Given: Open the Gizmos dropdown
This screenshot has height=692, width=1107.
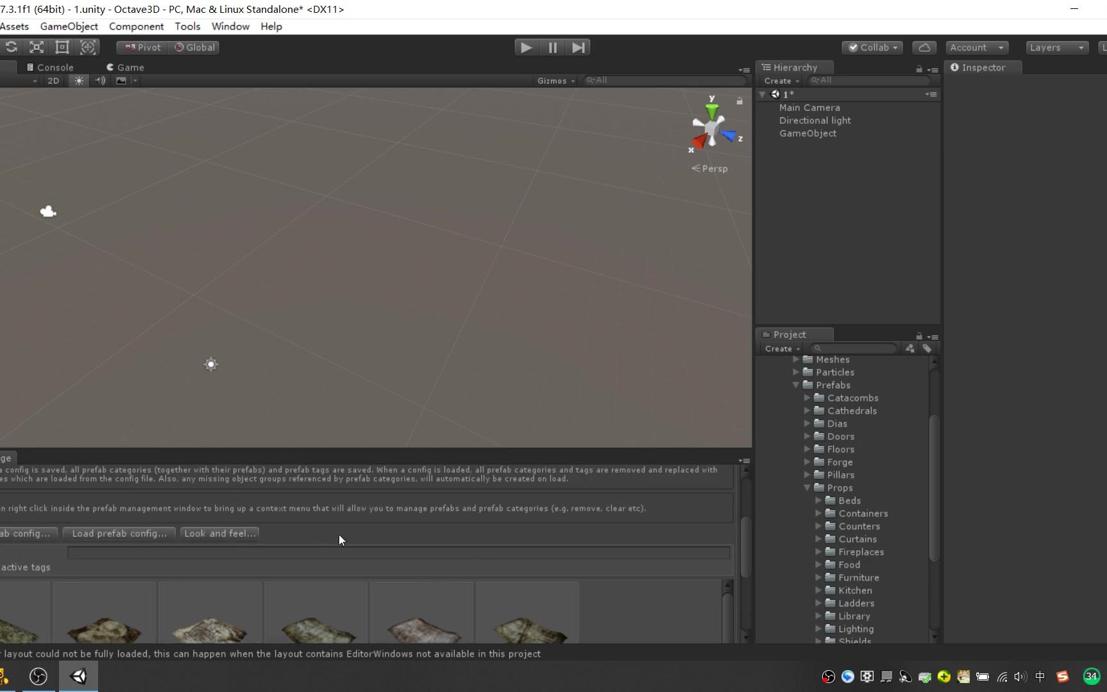Looking at the screenshot, I should tap(556, 81).
